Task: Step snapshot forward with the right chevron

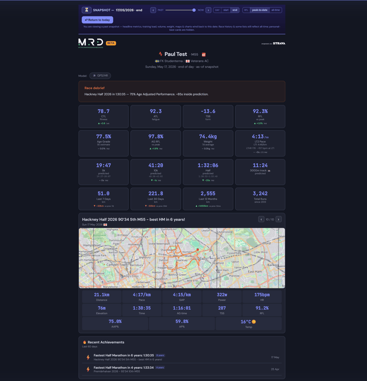Action: click(x=208, y=10)
